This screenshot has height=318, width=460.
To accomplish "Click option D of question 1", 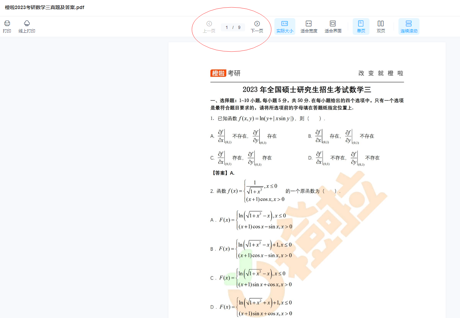I will point(344,158).
